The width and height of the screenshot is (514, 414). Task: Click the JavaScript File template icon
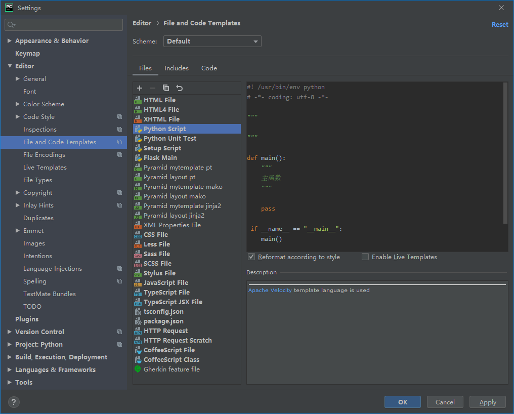click(x=138, y=283)
